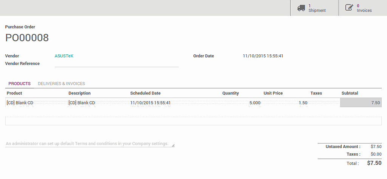Image resolution: width=387 pixels, height=179 pixels.
Task: Switch to Deliveries & Invoices tab
Action: pyautogui.click(x=61, y=83)
